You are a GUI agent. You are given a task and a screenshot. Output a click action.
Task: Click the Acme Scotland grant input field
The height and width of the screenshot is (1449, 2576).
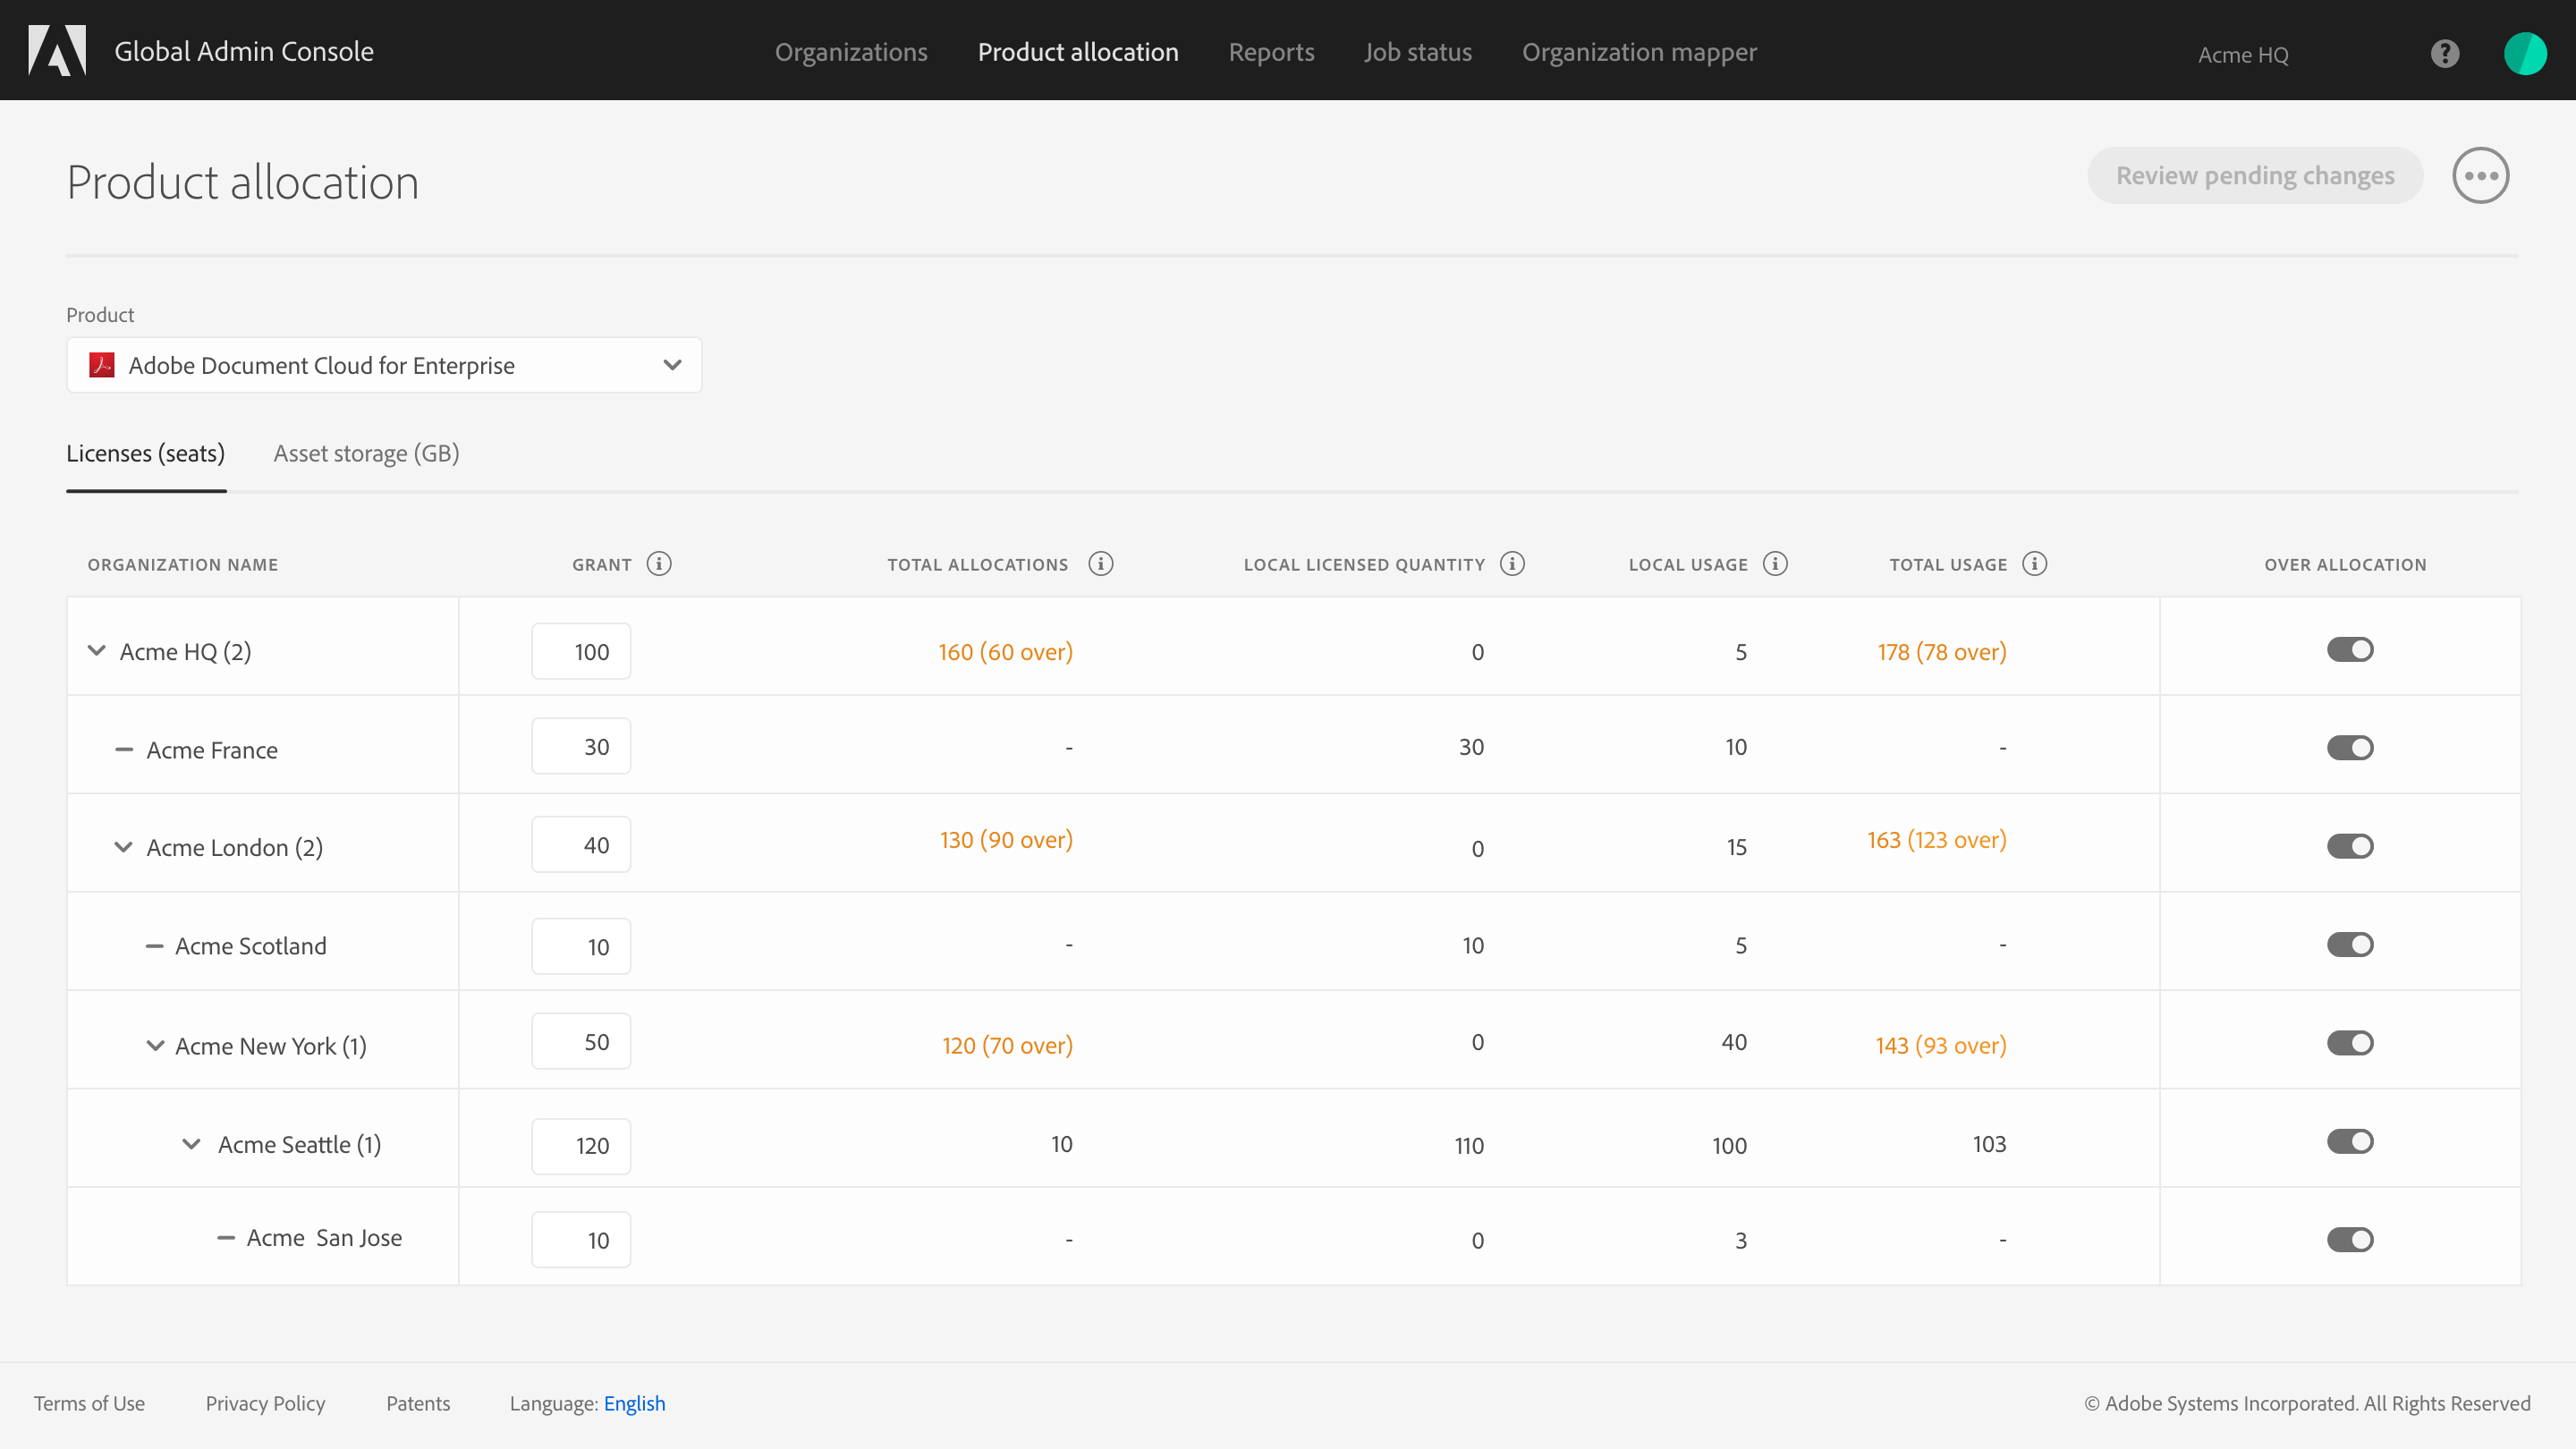point(581,946)
